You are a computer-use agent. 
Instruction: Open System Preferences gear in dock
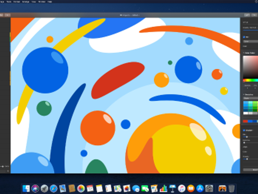209,188
